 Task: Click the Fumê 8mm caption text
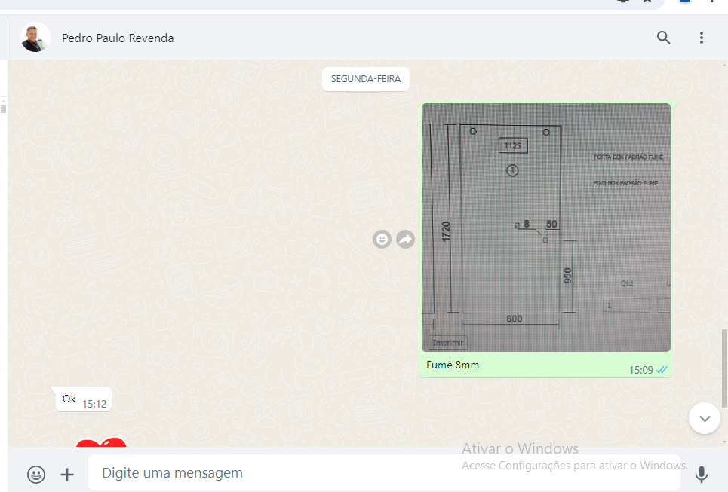[453, 365]
